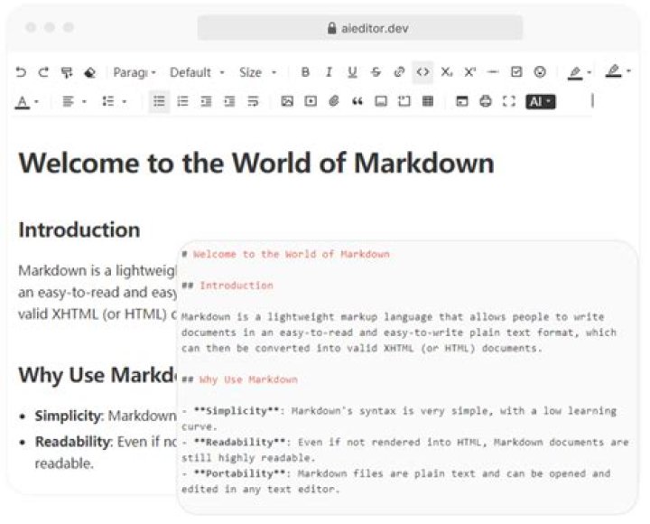Screen dimensions: 650x524
Task: Click the undo arrow icon
Action: pos(21,72)
